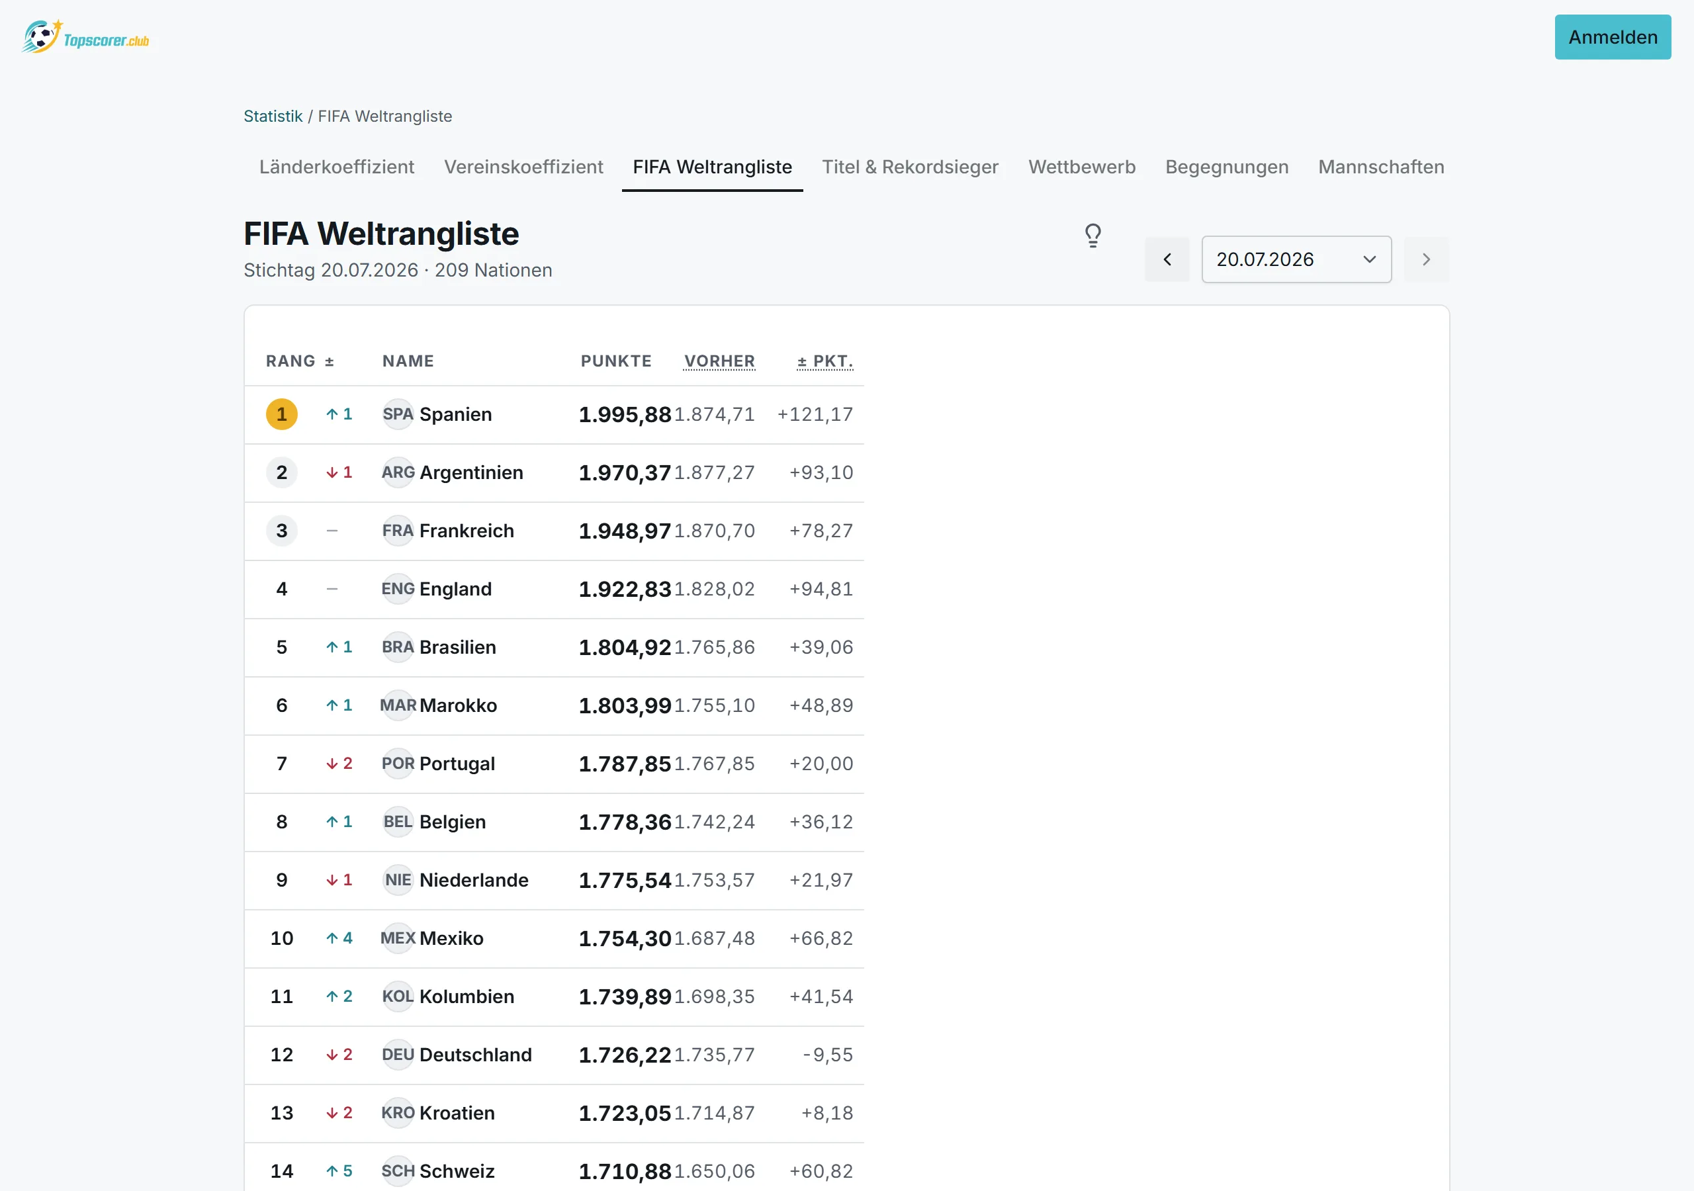Click Niederlande's previous points 1.753,57
Viewport: 1694px width, 1191px height.
(714, 880)
